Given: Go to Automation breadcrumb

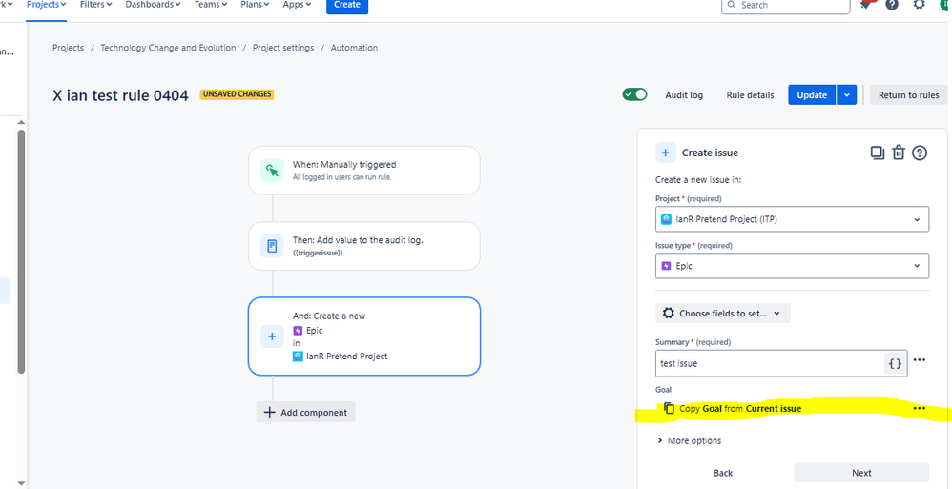Looking at the screenshot, I should coord(354,48).
